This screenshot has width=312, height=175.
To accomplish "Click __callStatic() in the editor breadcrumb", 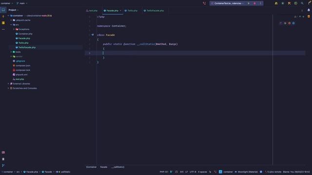I will pos(118,167).
